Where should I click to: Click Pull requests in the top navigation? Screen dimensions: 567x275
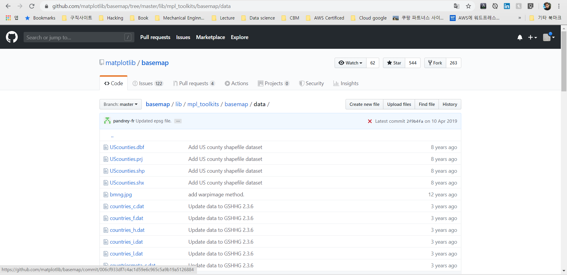155,37
